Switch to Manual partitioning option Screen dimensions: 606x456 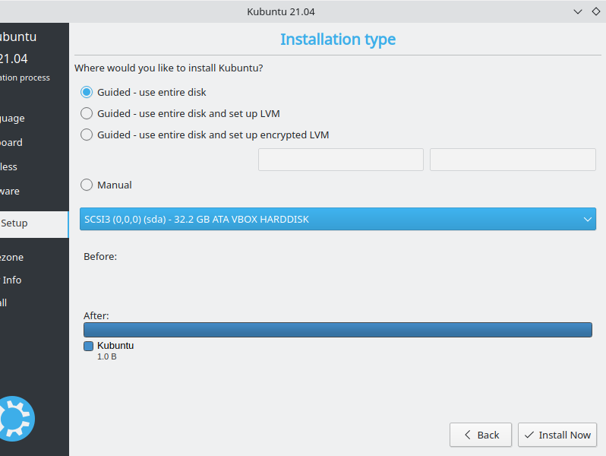pyautogui.click(x=87, y=185)
